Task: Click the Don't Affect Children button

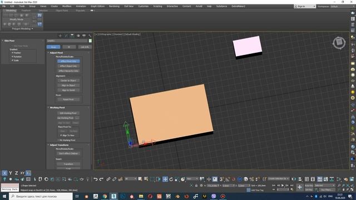Action: click(x=68, y=153)
